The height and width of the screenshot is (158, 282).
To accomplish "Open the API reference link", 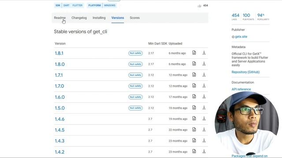I will pos(241,89).
